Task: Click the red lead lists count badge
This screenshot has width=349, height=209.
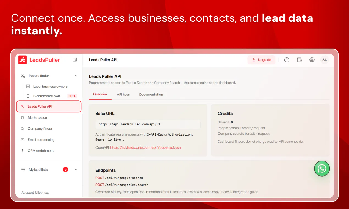Action: click(65, 170)
